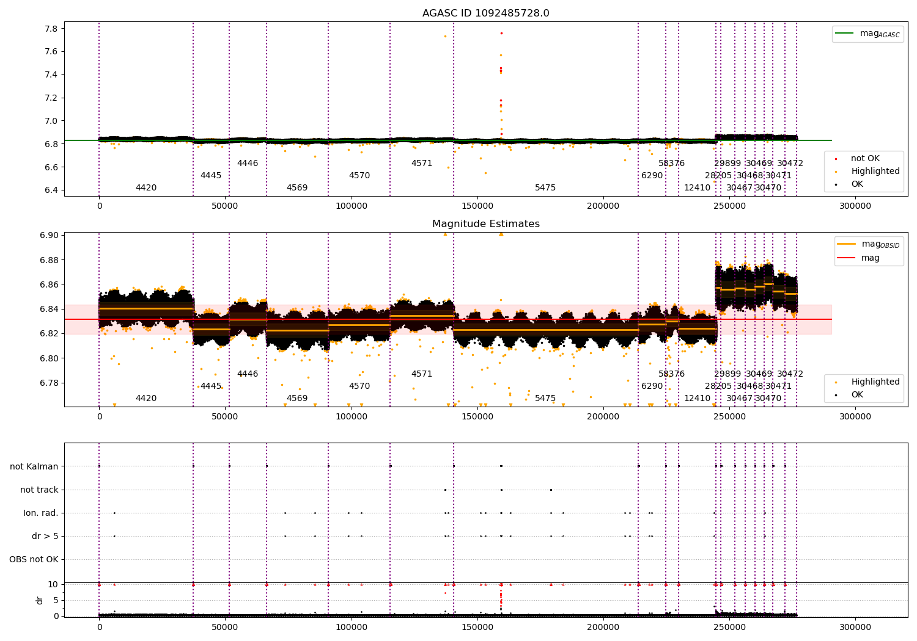Select the 'not track' axis label

coord(39,490)
